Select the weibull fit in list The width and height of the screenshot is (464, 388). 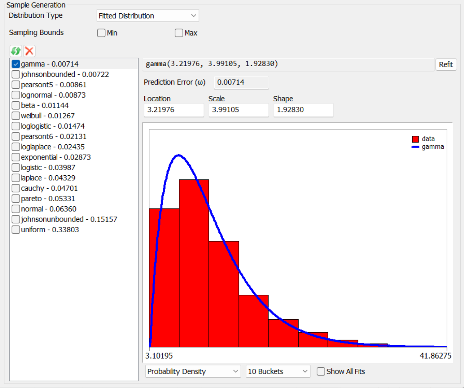(x=47, y=116)
